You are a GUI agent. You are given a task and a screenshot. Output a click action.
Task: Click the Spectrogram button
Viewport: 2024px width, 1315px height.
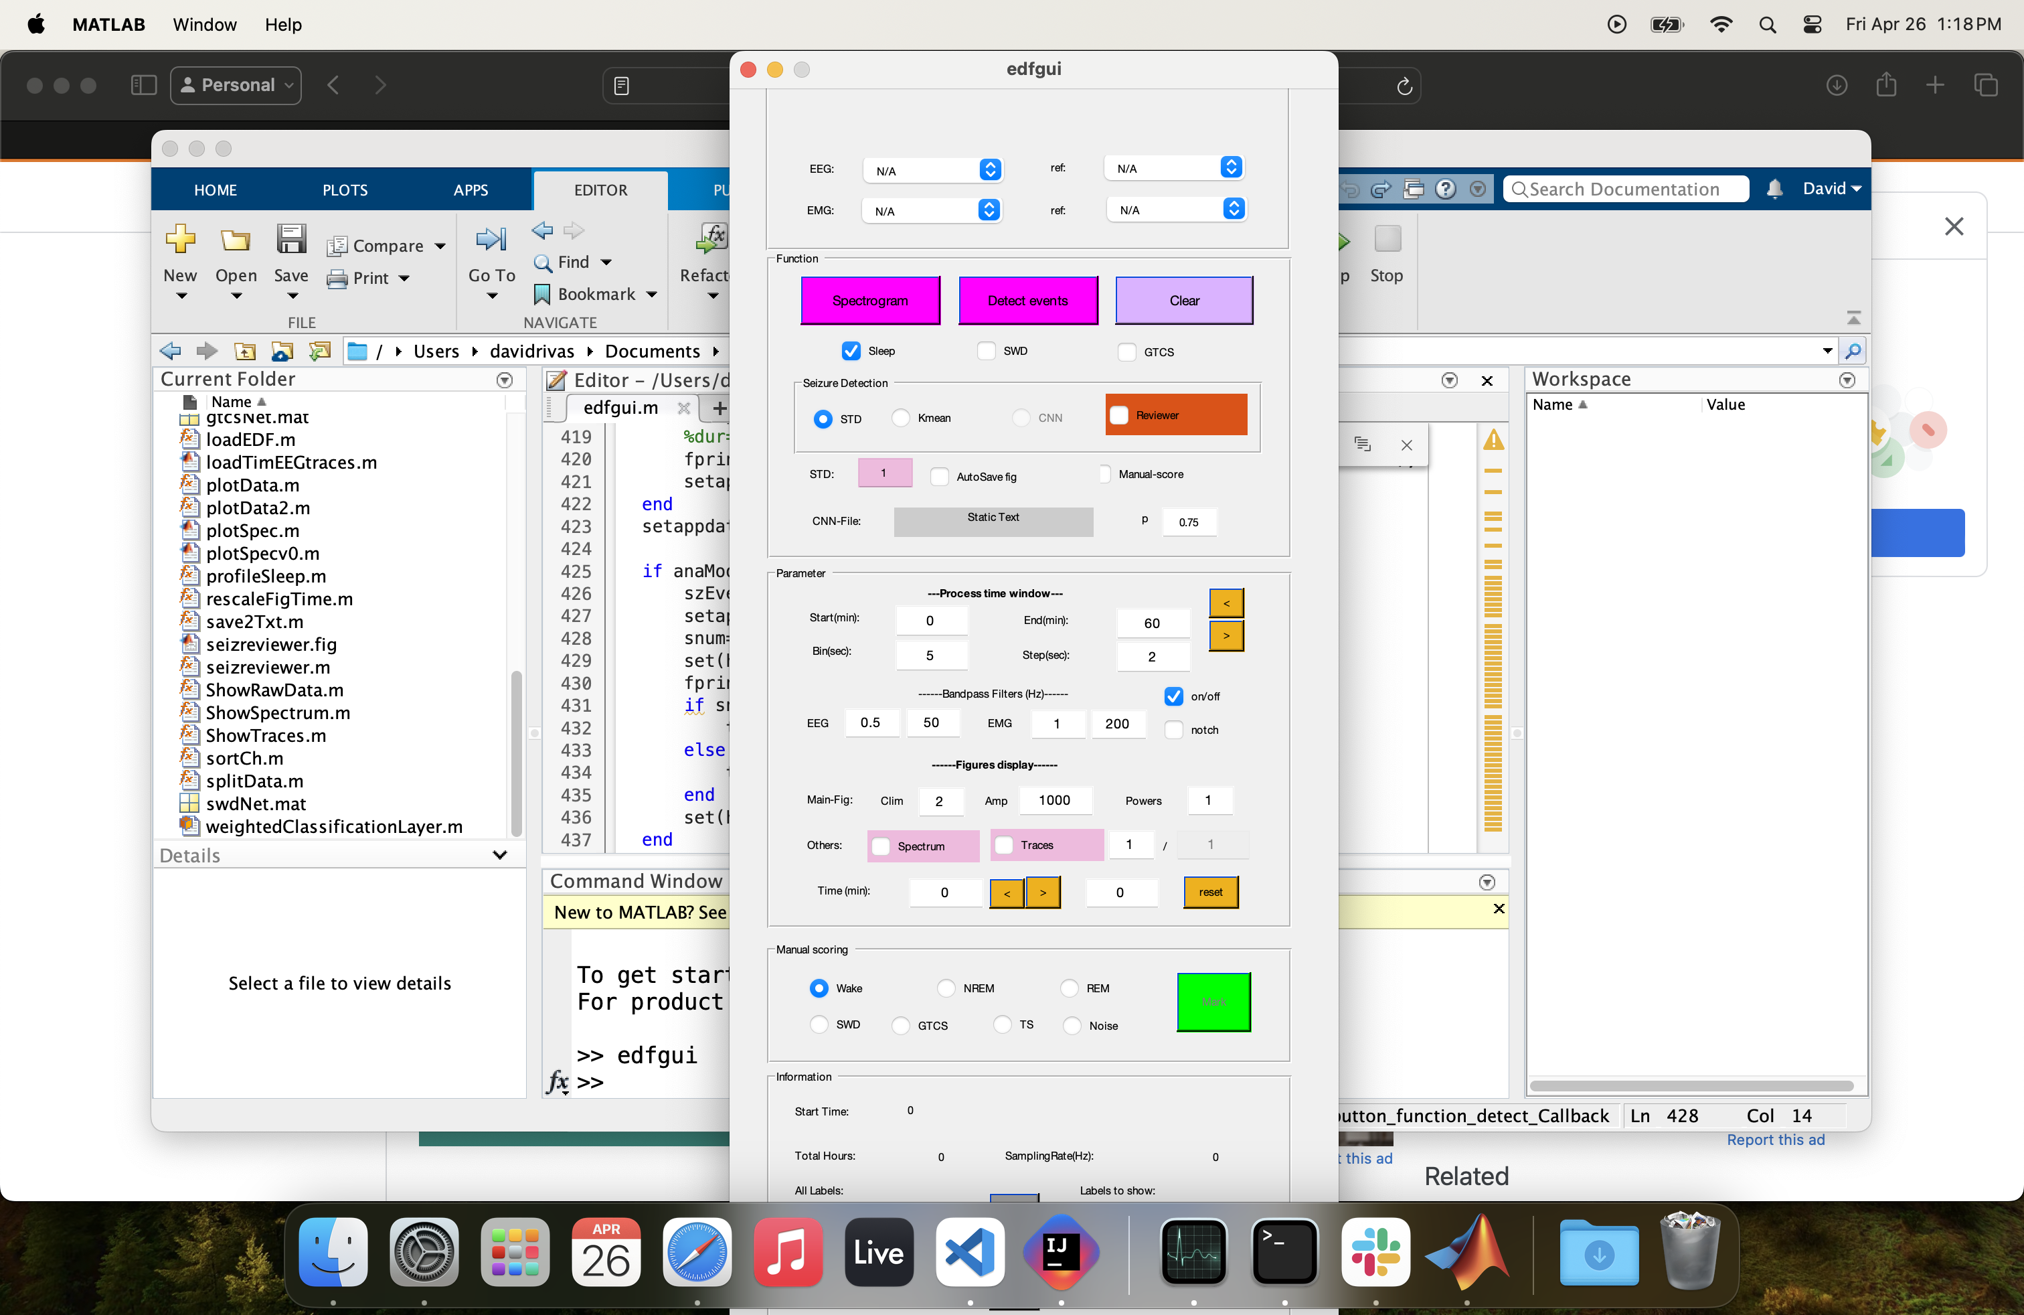pos(870,300)
